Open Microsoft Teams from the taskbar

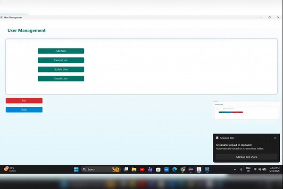point(150,169)
